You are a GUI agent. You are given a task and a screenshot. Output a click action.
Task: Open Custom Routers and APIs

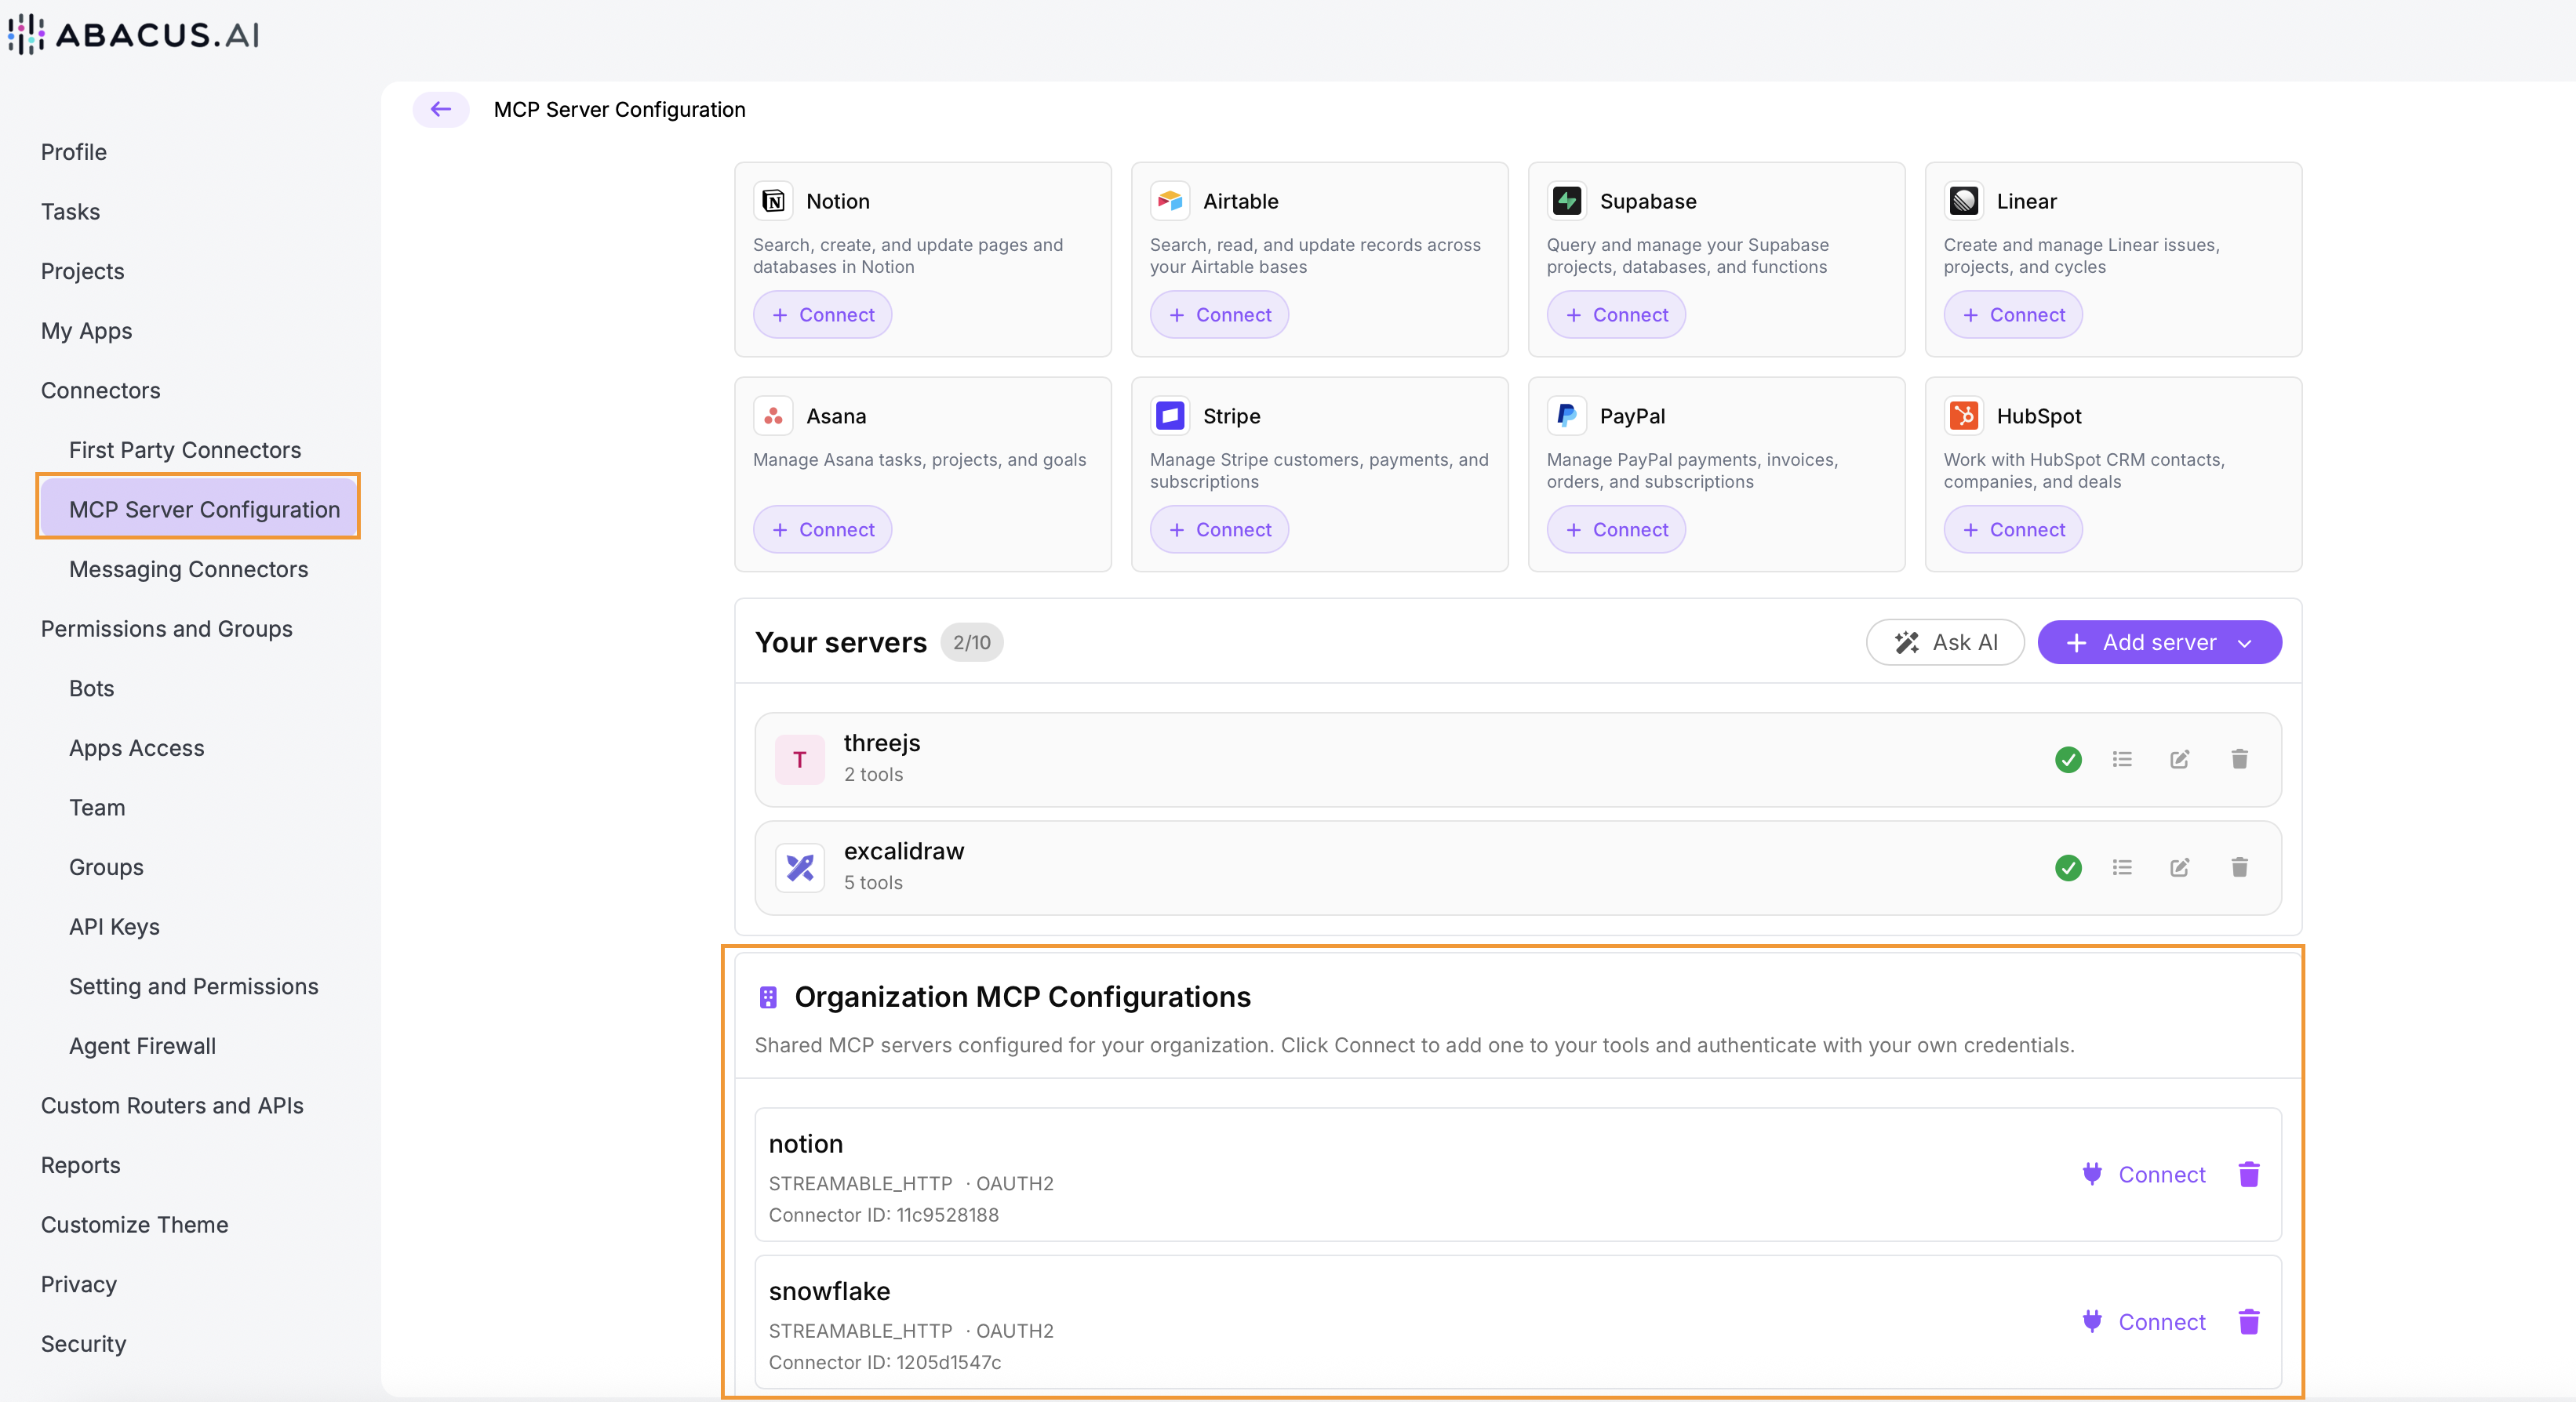(172, 1106)
